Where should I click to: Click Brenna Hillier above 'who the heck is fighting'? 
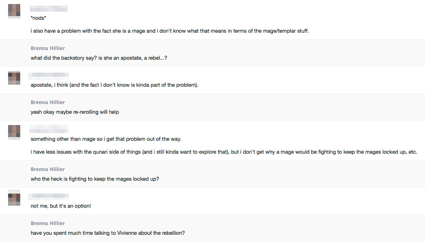(x=48, y=169)
